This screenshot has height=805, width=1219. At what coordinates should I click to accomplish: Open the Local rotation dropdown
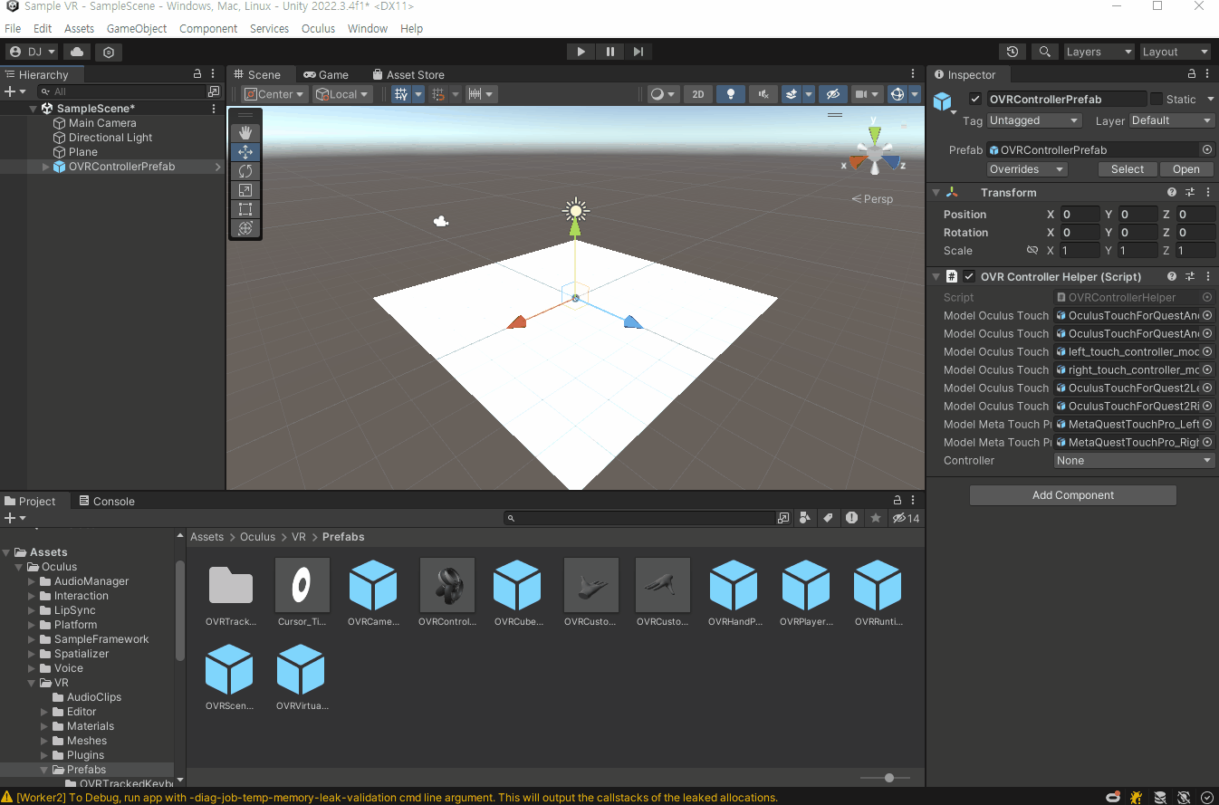(x=342, y=94)
